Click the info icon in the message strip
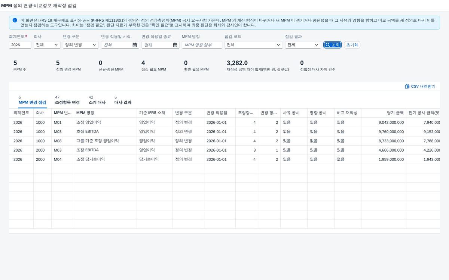Viewport: 449px width, 280px height. [15, 20]
